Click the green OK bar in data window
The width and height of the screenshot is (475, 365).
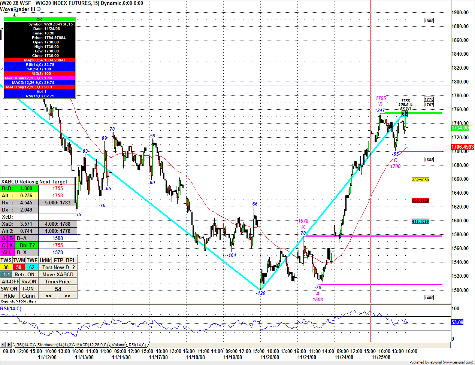click(x=39, y=19)
